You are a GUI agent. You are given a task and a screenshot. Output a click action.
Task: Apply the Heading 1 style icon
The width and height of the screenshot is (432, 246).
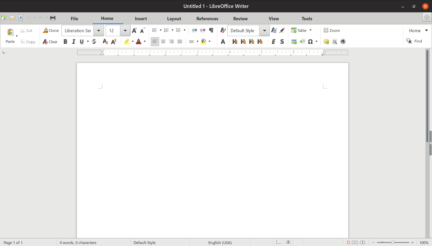(x=235, y=42)
